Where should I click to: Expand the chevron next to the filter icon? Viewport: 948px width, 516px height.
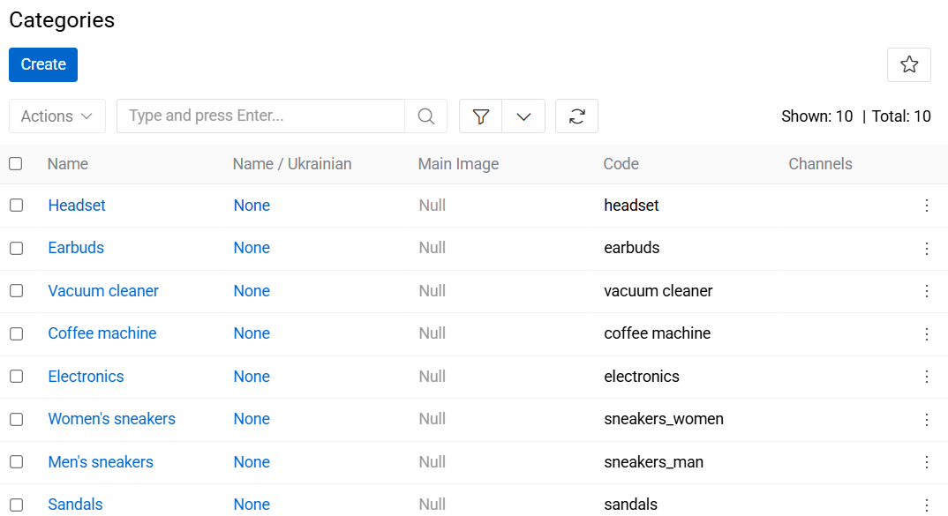pyautogui.click(x=524, y=116)
